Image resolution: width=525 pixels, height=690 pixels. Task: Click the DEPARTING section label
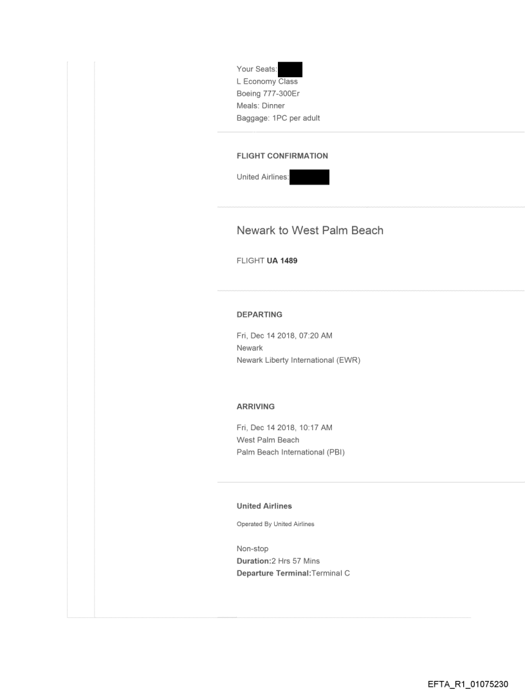[x=259, y=315]
